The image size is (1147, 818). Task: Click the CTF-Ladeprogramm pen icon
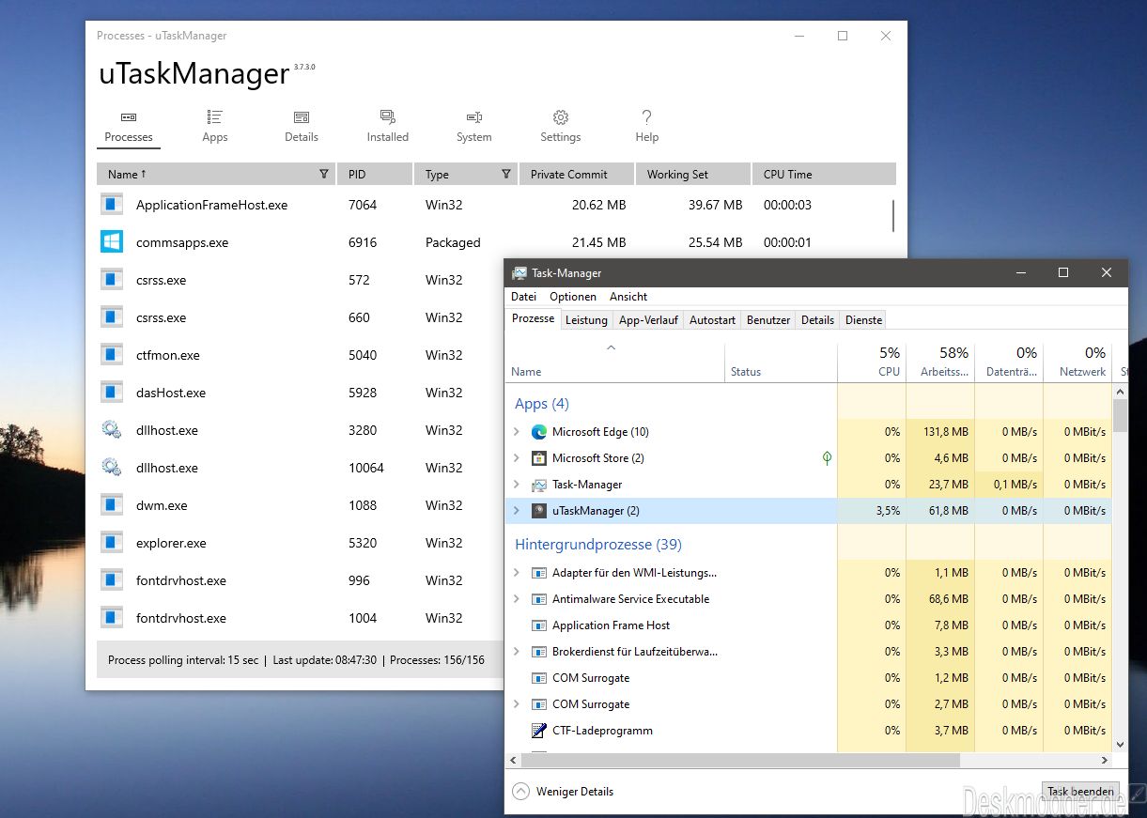pyautogui.click(x=539, y=731)
